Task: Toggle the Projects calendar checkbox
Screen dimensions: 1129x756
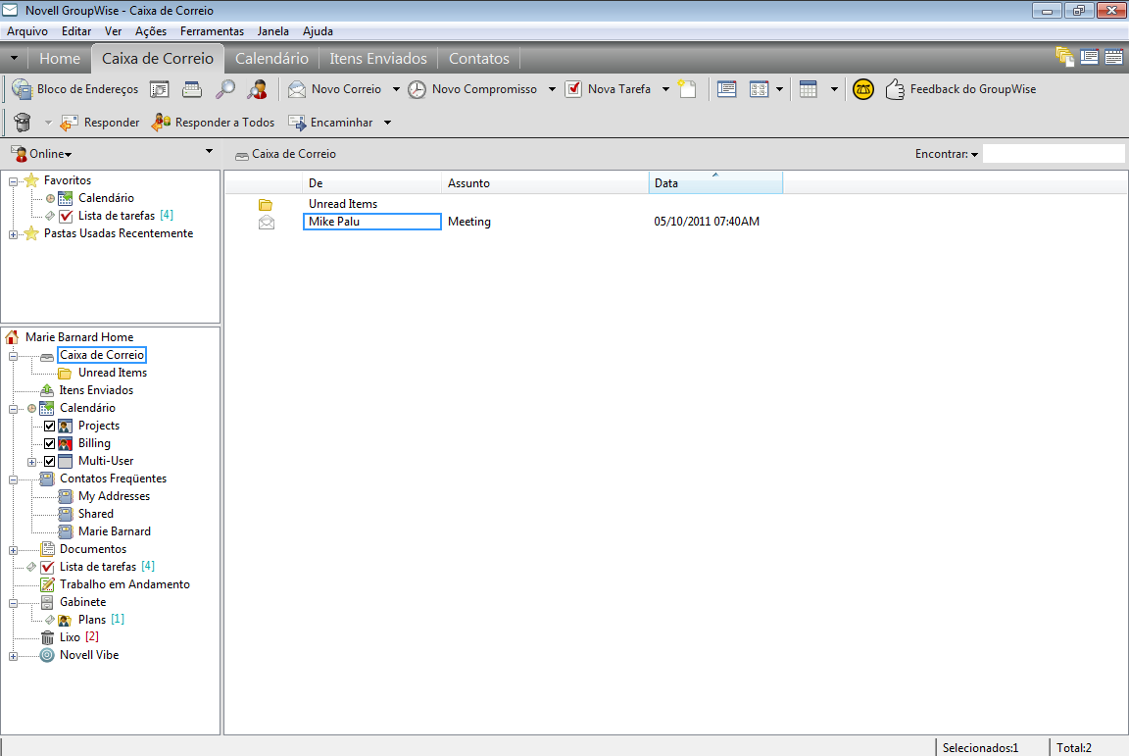Action: click(x=50, y=426)
